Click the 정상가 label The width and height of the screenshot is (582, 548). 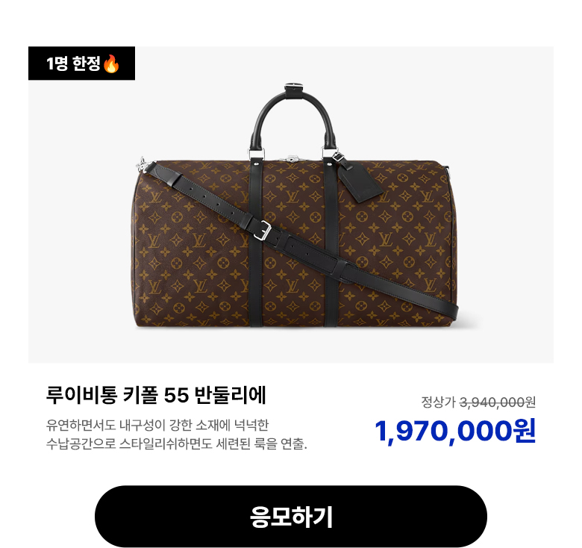coord(438,402)
